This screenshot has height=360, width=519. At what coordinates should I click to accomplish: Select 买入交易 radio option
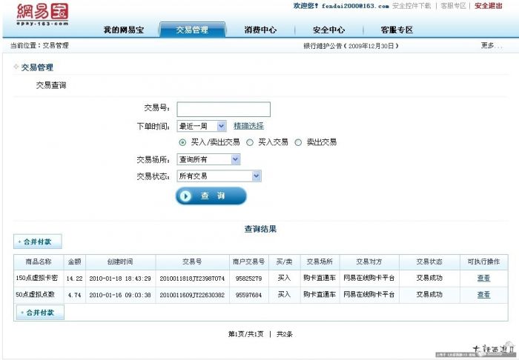[x=250, y=142]
